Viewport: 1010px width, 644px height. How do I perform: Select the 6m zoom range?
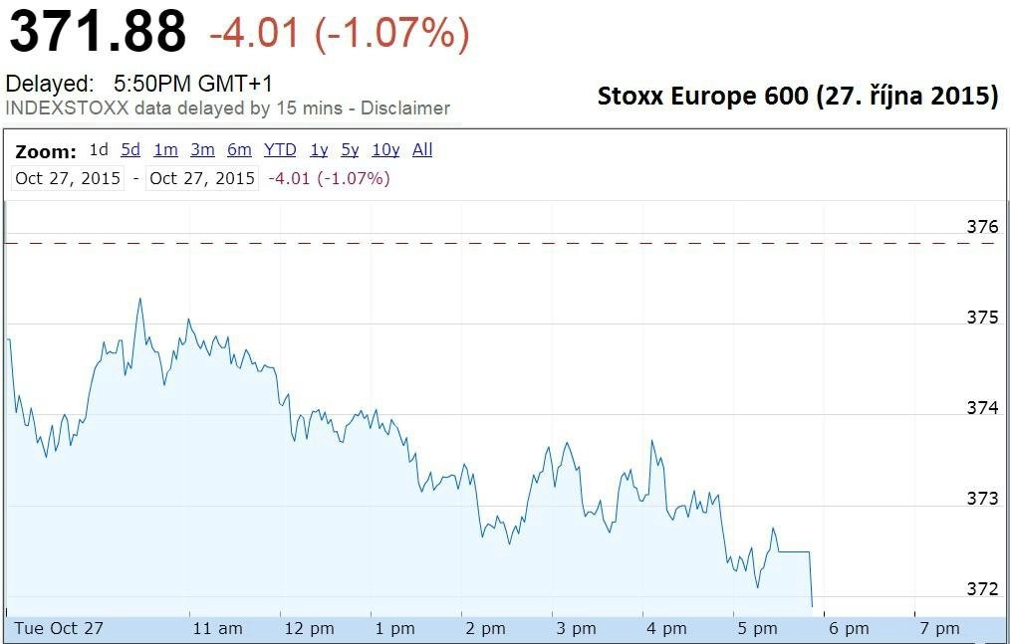point(239,149)
